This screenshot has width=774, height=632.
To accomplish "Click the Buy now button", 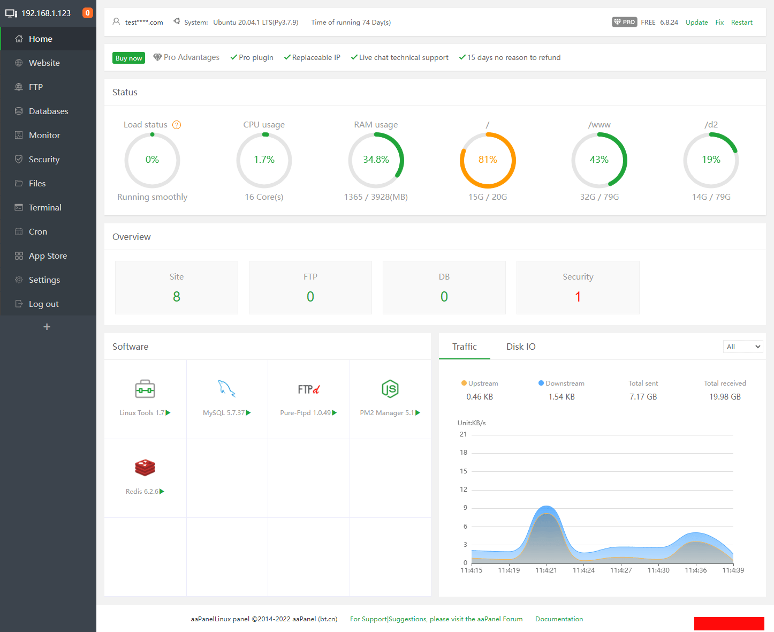I will (x=128, y=57).
